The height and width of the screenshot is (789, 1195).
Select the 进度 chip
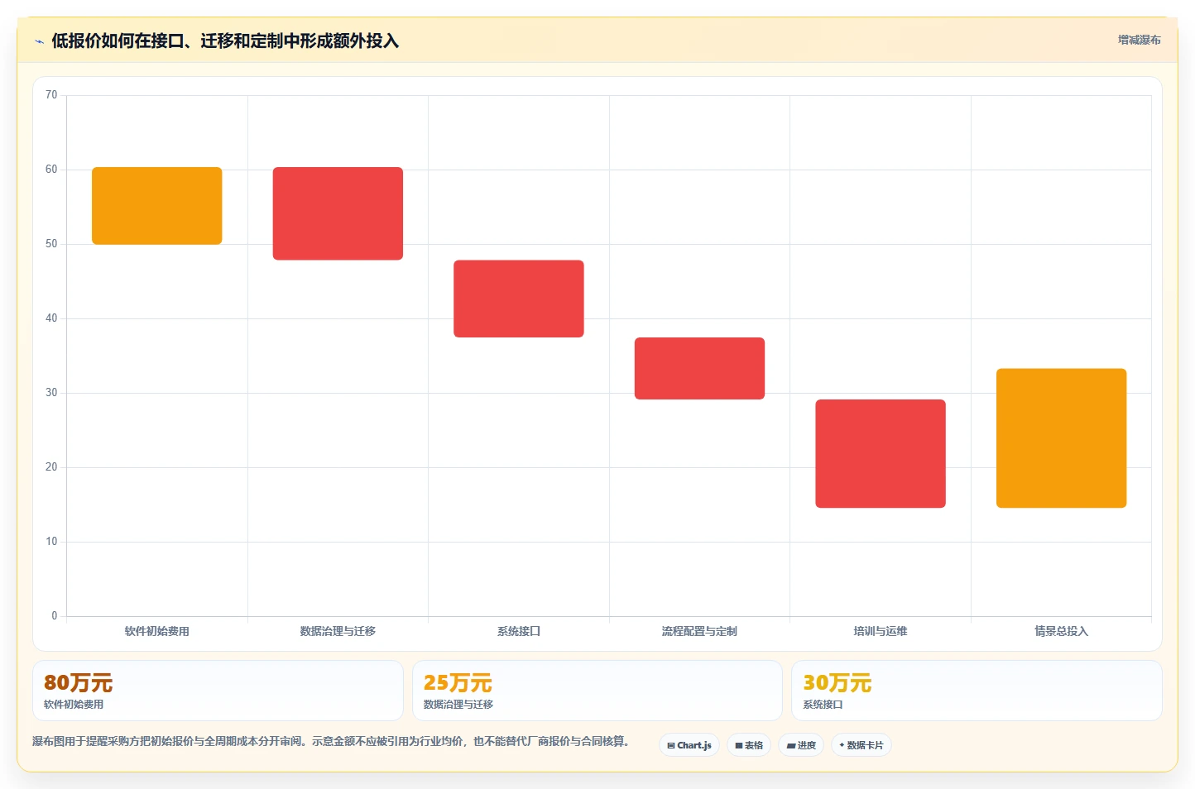coord(801,745)
